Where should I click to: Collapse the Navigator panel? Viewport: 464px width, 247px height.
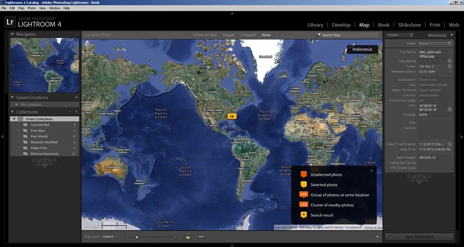click(12, 34)
